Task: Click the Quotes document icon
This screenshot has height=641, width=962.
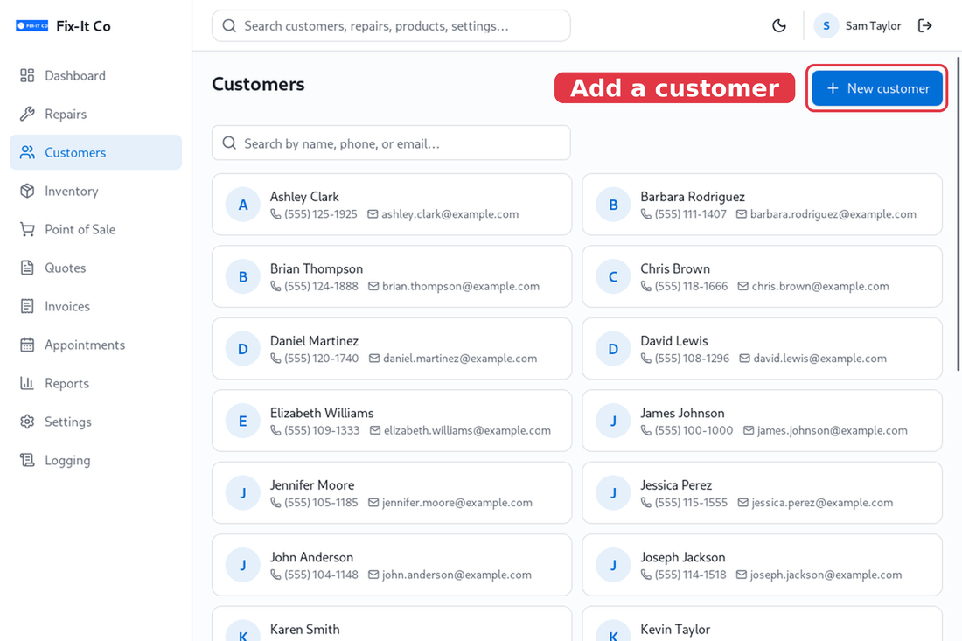Action: (x=27, y=268)
